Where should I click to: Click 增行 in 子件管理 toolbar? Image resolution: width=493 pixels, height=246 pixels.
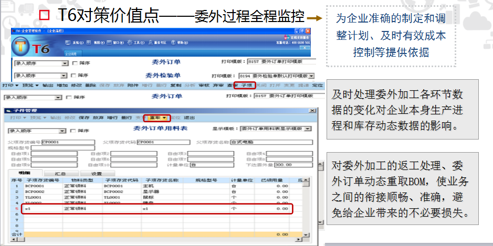point(112,118)
